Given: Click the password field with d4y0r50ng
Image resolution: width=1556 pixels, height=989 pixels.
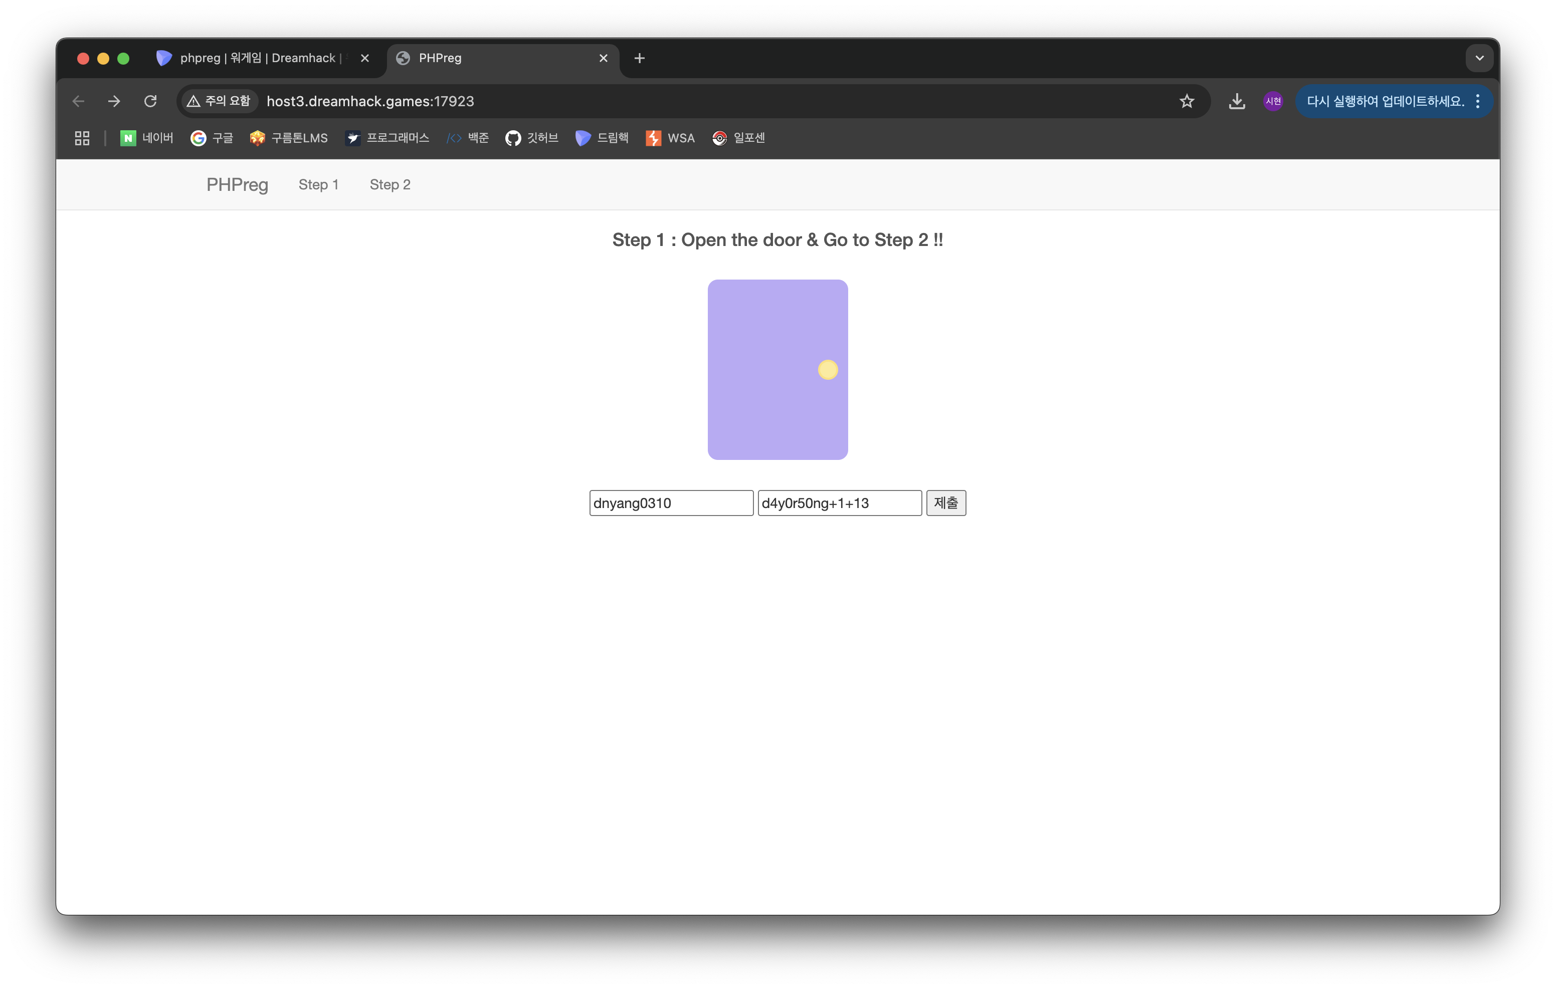Looking at the screenshot, I should (x=839, y=503).
